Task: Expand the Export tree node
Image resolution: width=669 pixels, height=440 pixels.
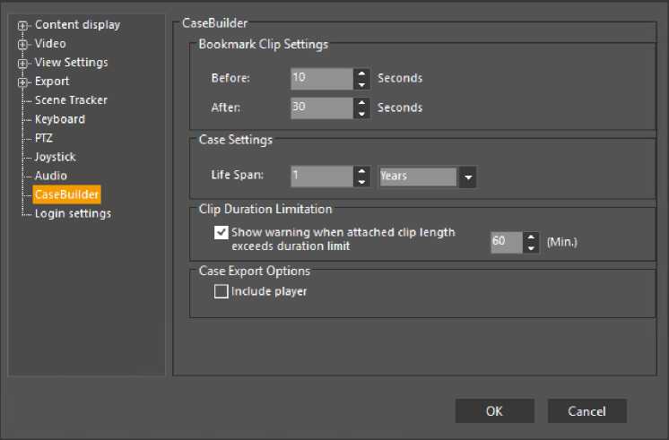Action: [23, 82]
